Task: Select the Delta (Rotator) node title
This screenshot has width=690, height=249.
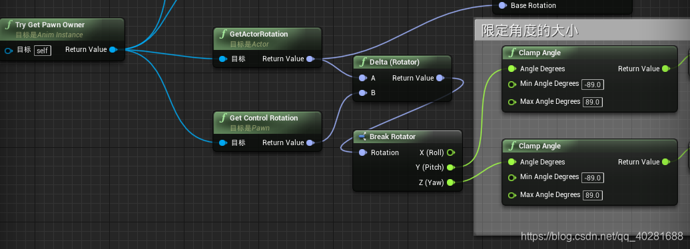Action: (x=394, y=62)
